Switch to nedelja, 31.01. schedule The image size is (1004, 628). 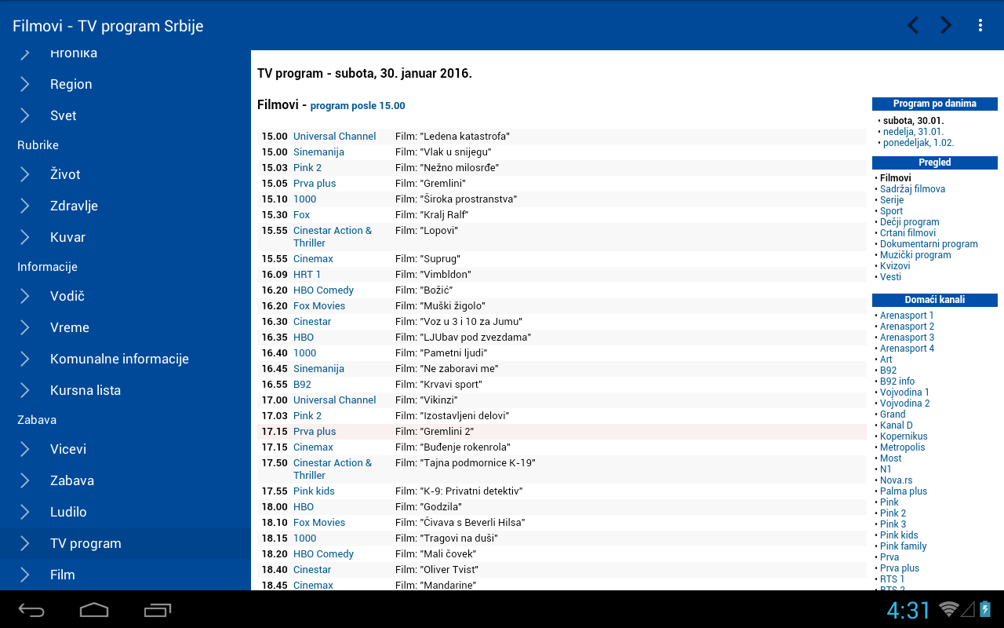[x=913, y=132]
